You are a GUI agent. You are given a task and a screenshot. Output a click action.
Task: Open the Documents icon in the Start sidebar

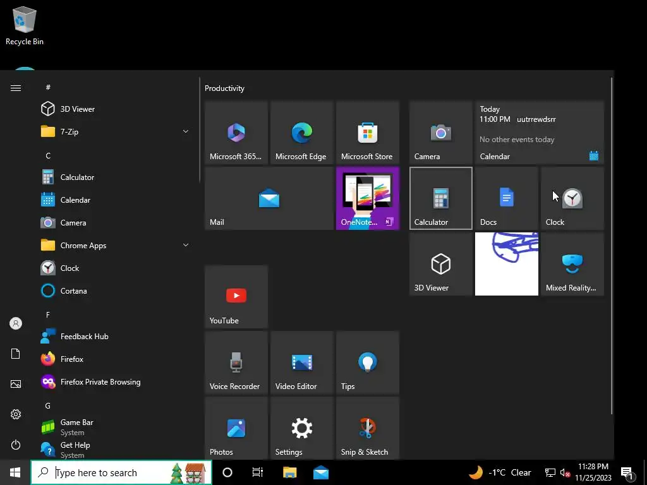(x=16, y=354)
